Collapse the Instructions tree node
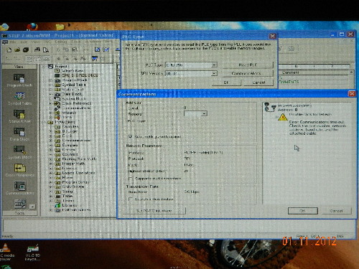The height and width of the screenshot is (269, 359). point(44,122)
